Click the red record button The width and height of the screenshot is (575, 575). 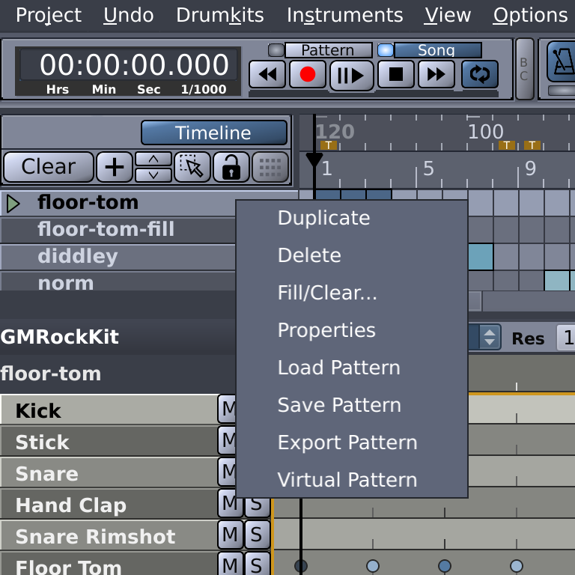pos(307,74)
